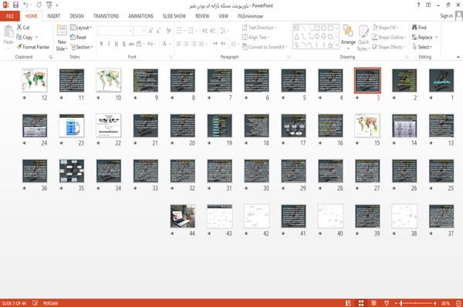
Task: Toggle Bold formatting
Action: tap(101, 44)
